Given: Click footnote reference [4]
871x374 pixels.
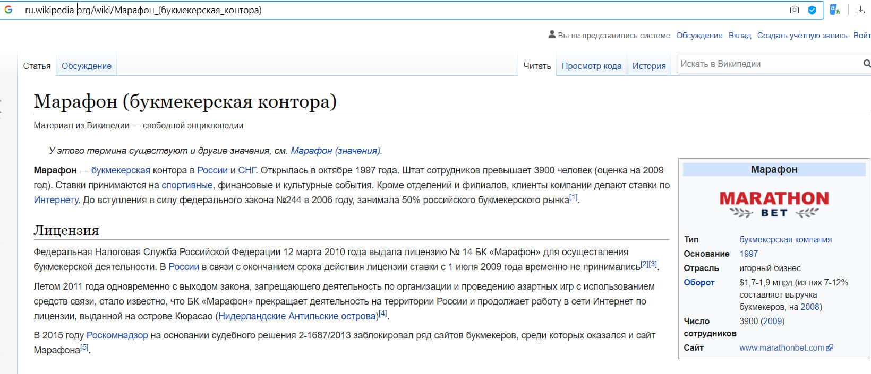Looking at the screenshot, I should [x=383, y=313].
